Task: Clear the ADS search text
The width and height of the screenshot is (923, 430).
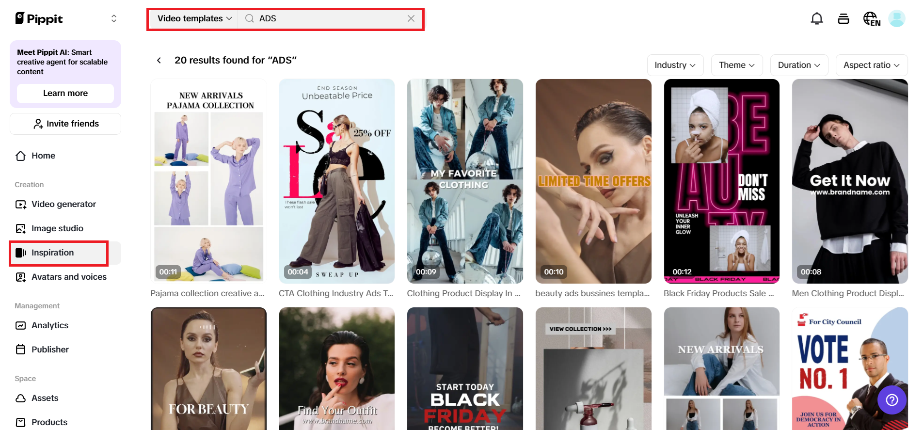Action: 411,18
